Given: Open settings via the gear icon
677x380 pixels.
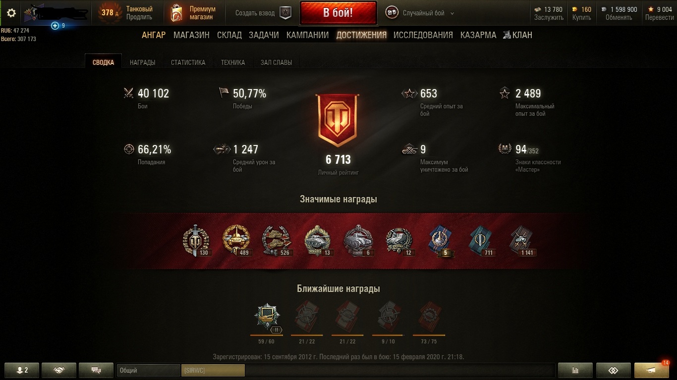Looking at the screenshot, I should coord(11,13).
